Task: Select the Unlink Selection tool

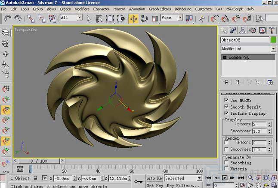Action: [x=42, y=18]
